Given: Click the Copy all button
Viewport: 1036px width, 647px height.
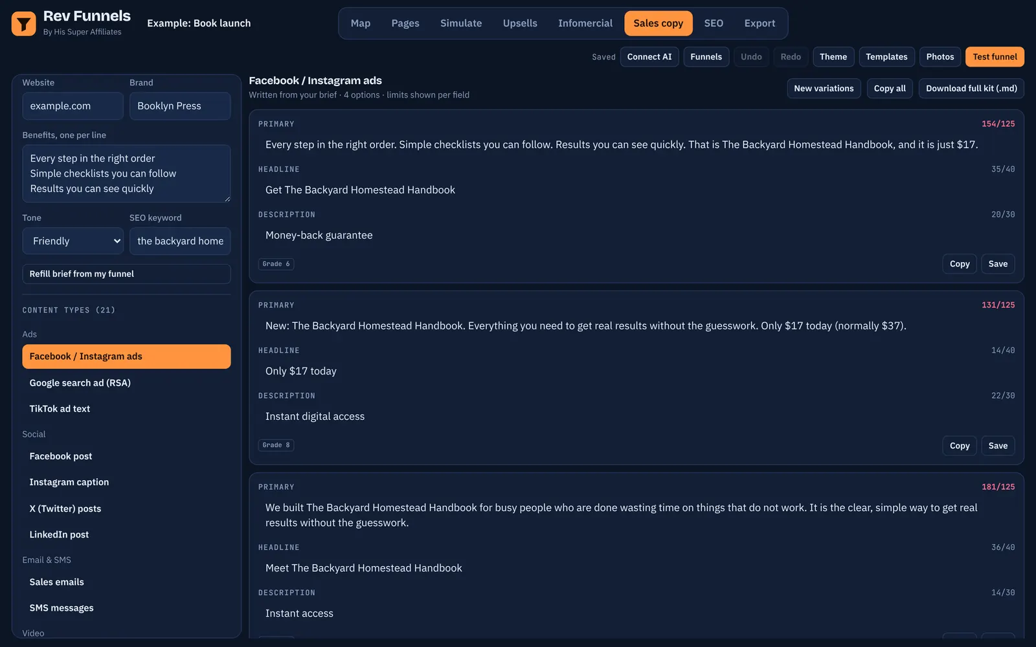Looking at the screenshot, I should click(x=890, y=89).
